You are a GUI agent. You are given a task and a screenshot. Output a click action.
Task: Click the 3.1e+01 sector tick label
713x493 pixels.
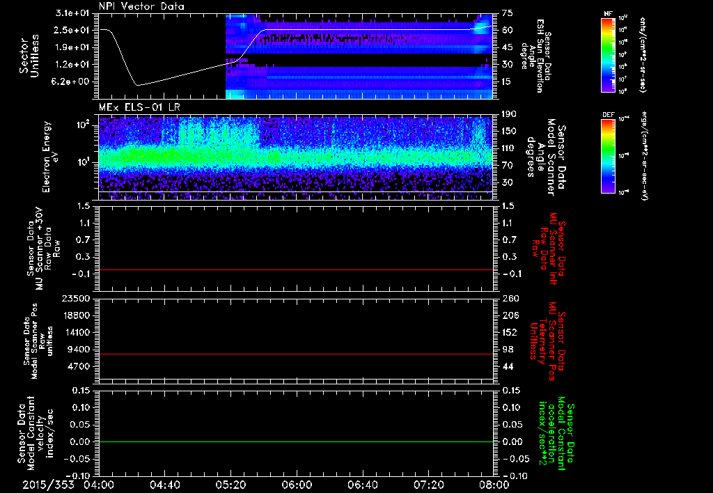[72, 13]
